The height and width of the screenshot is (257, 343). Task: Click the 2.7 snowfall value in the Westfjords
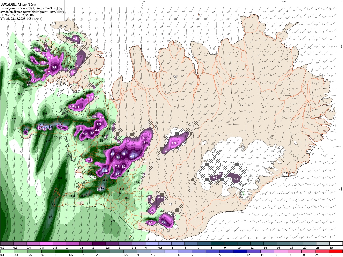coord(34,61)
